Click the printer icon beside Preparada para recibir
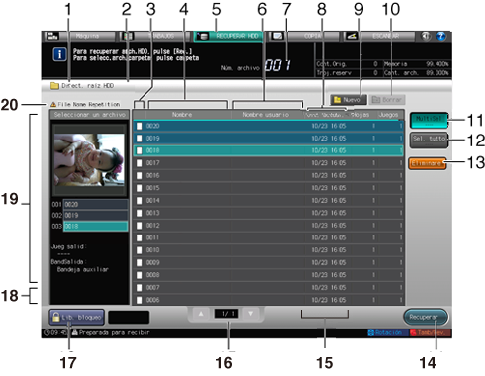This screenshot has width=485, height=376. pyautogui.click(x=74, y=332)
